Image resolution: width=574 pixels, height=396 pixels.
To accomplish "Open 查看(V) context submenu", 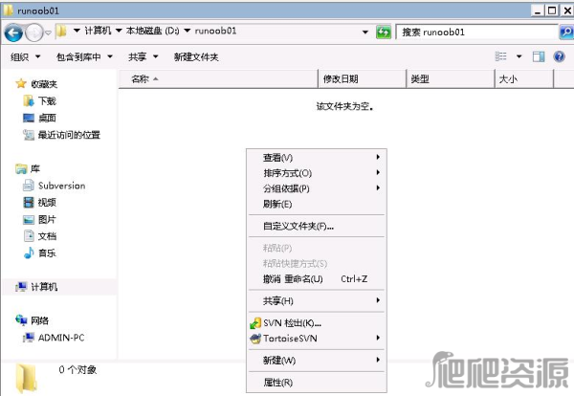I will pyautogui.click(x=317, y=158).
